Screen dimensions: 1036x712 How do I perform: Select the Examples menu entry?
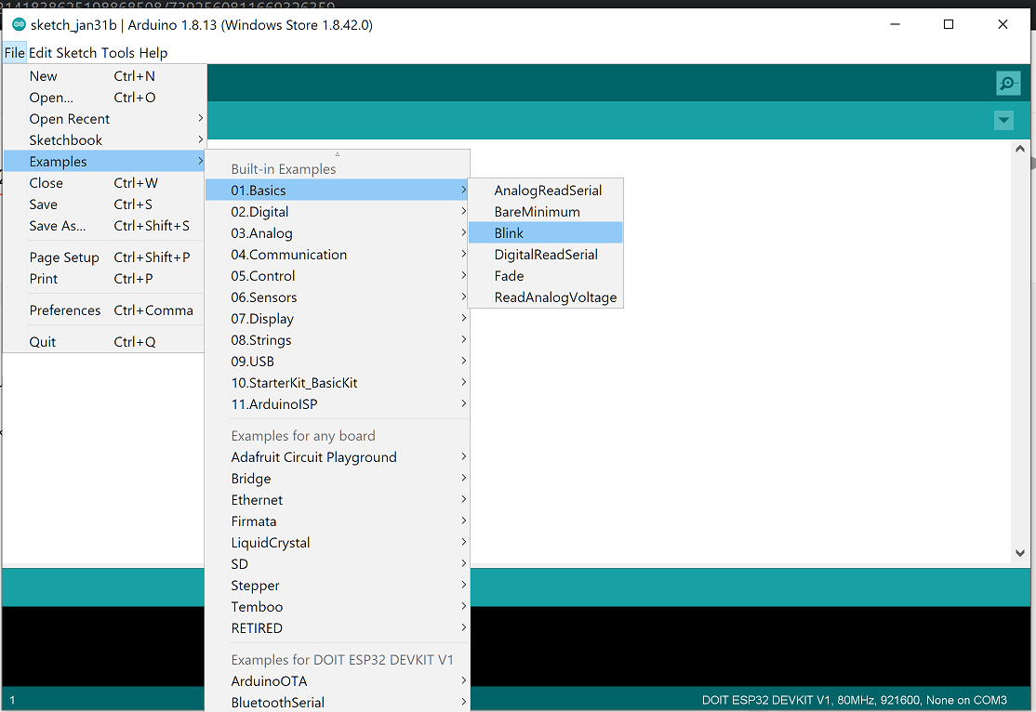pyautogui.click(x=104, y=161)
